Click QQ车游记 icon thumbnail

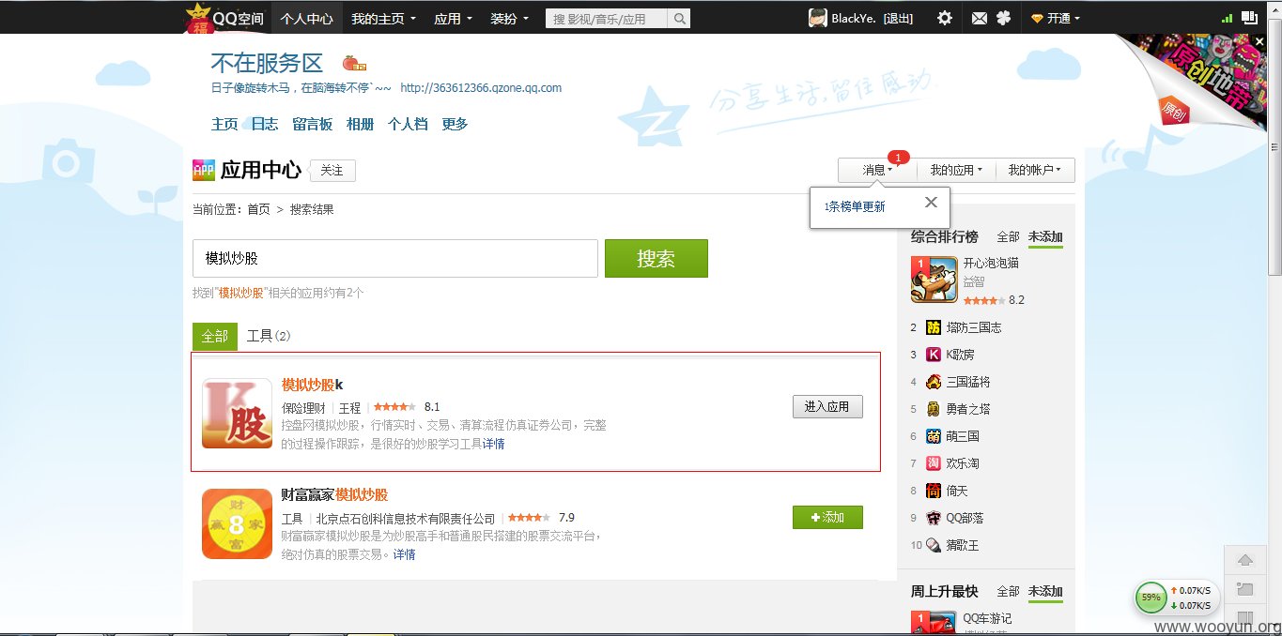point(934,623)
